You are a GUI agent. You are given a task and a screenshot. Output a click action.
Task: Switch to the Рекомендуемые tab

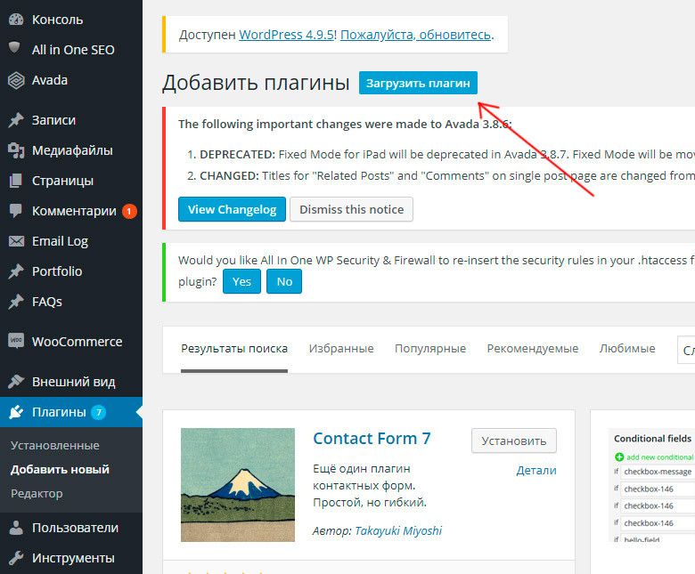(532, 349)
